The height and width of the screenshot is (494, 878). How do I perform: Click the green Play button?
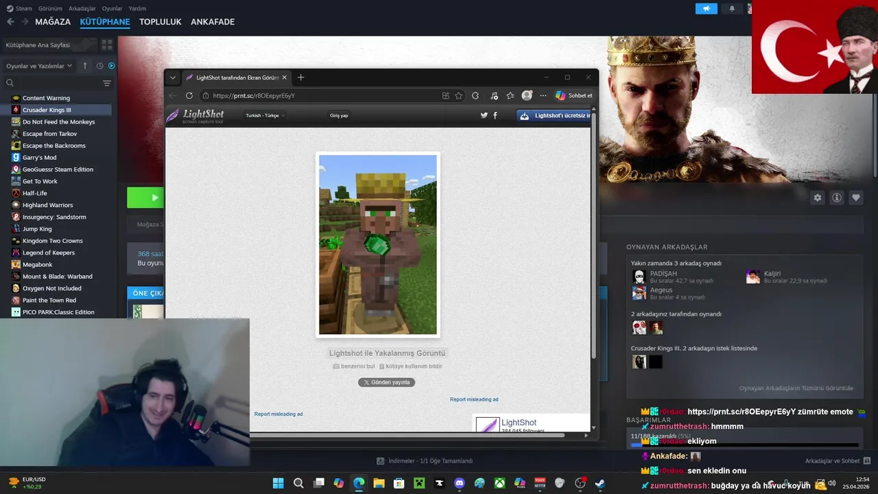click(145, 198)
